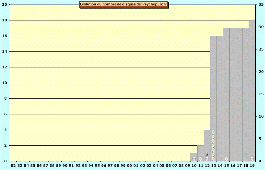Click the disc icon in the 2015 bar
The image size is (265, 170).
[x=226, y=158]
